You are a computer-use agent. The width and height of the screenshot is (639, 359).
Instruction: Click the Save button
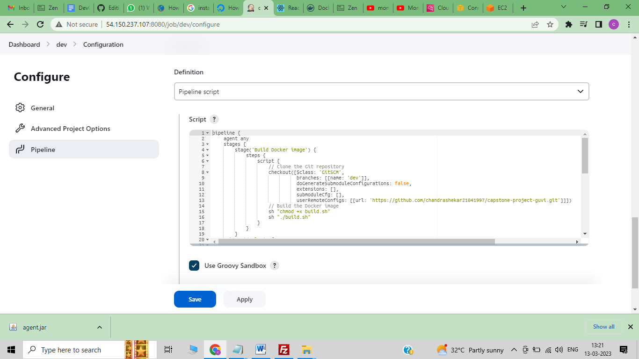pyautogui.click(x=195, y=299)
